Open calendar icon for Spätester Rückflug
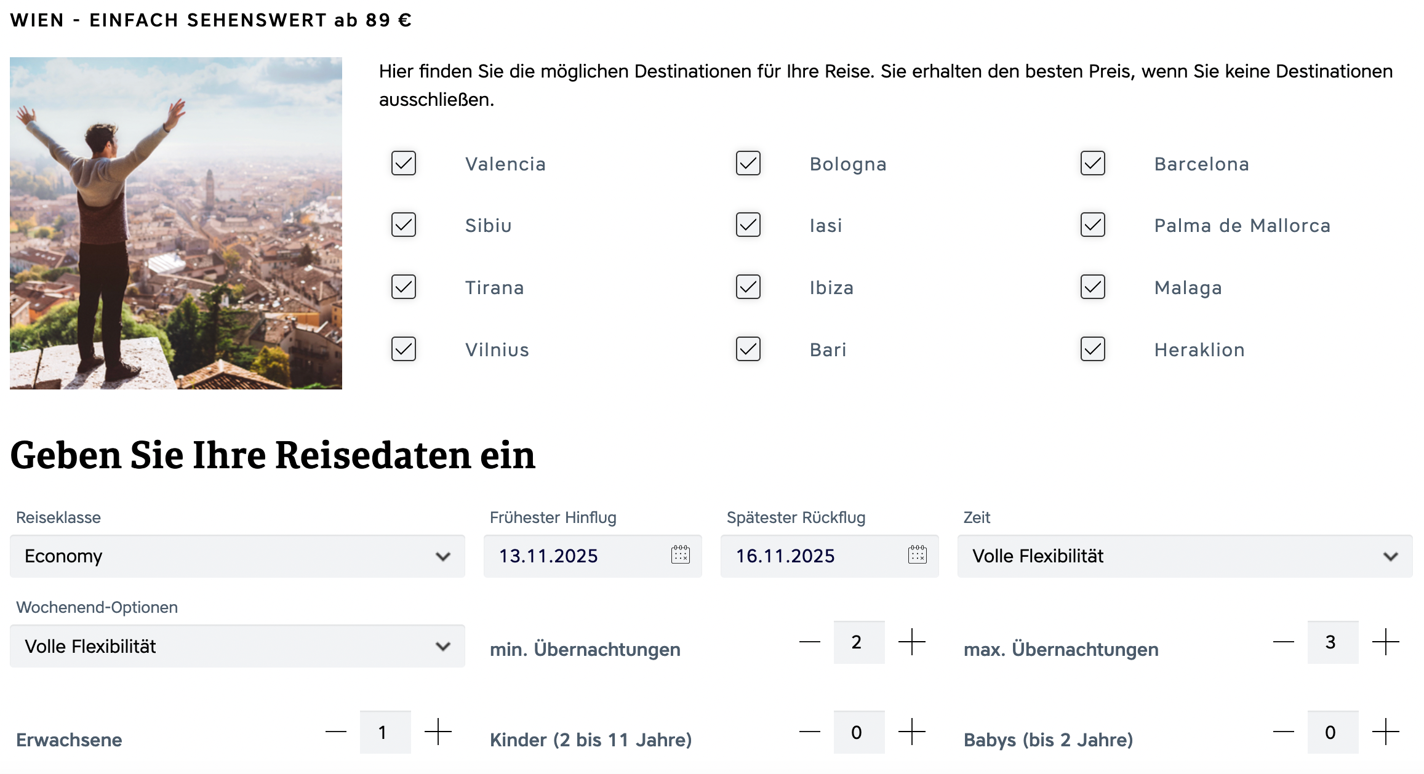The image size is (1424, 774). click(x=917, y=555)
